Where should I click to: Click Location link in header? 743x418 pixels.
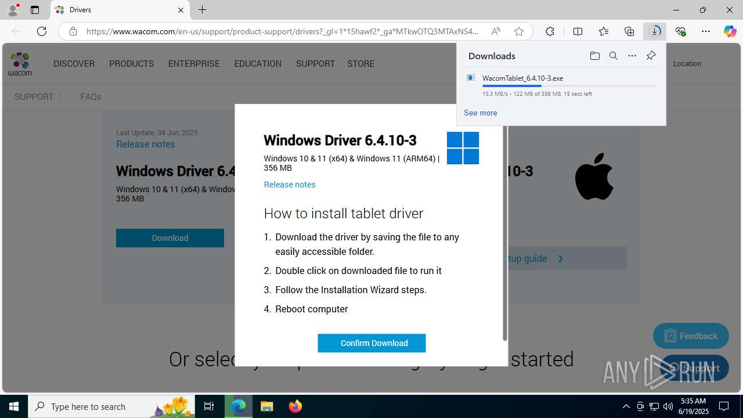[x=687, y=64]
